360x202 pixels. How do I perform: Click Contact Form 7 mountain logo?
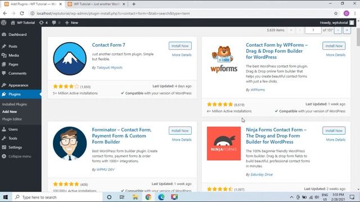click(x=70, y=58)
